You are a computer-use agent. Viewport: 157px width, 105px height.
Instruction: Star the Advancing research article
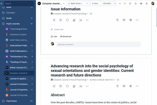pyautogui.click(x=54, y=86)
